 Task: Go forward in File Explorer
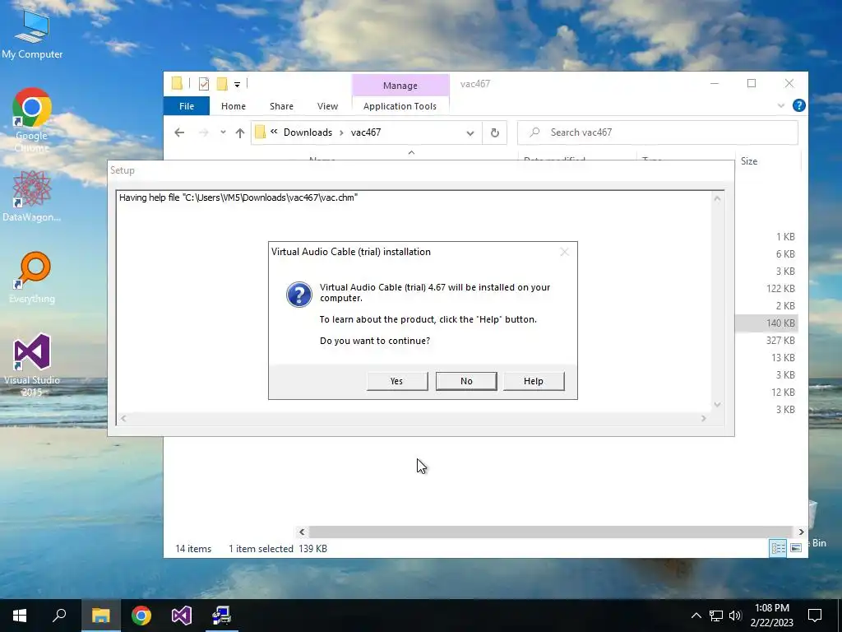[x=204, y=132]
